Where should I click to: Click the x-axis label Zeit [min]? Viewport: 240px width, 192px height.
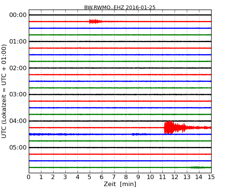click(x=120, y=184)
